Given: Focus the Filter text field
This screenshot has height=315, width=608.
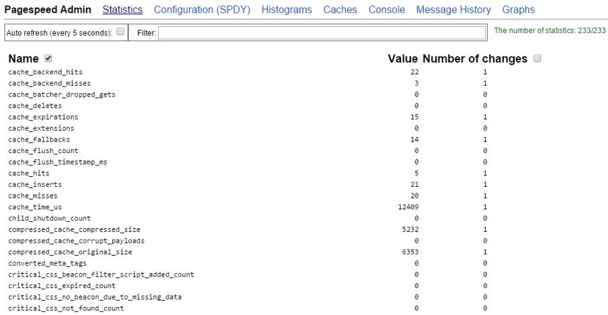Looking at the screenshot, I should coord(322,33).
